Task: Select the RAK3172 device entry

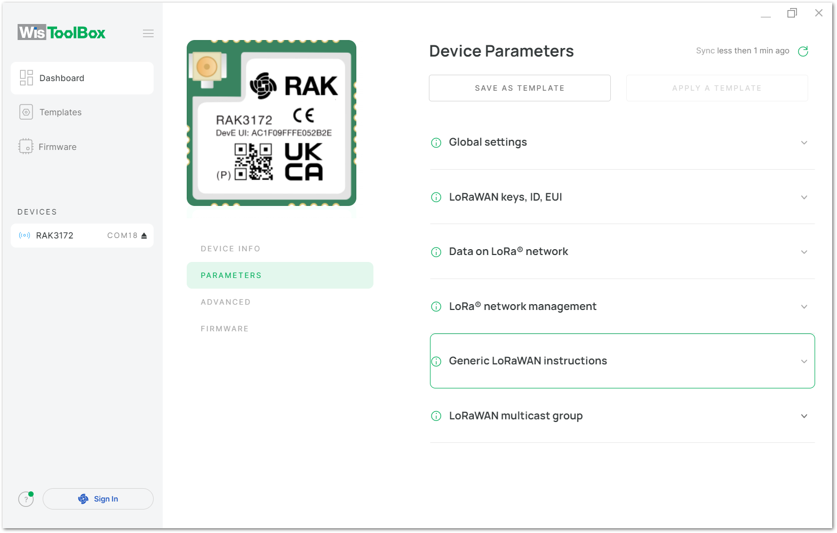Action: click(x=82, y=235)
